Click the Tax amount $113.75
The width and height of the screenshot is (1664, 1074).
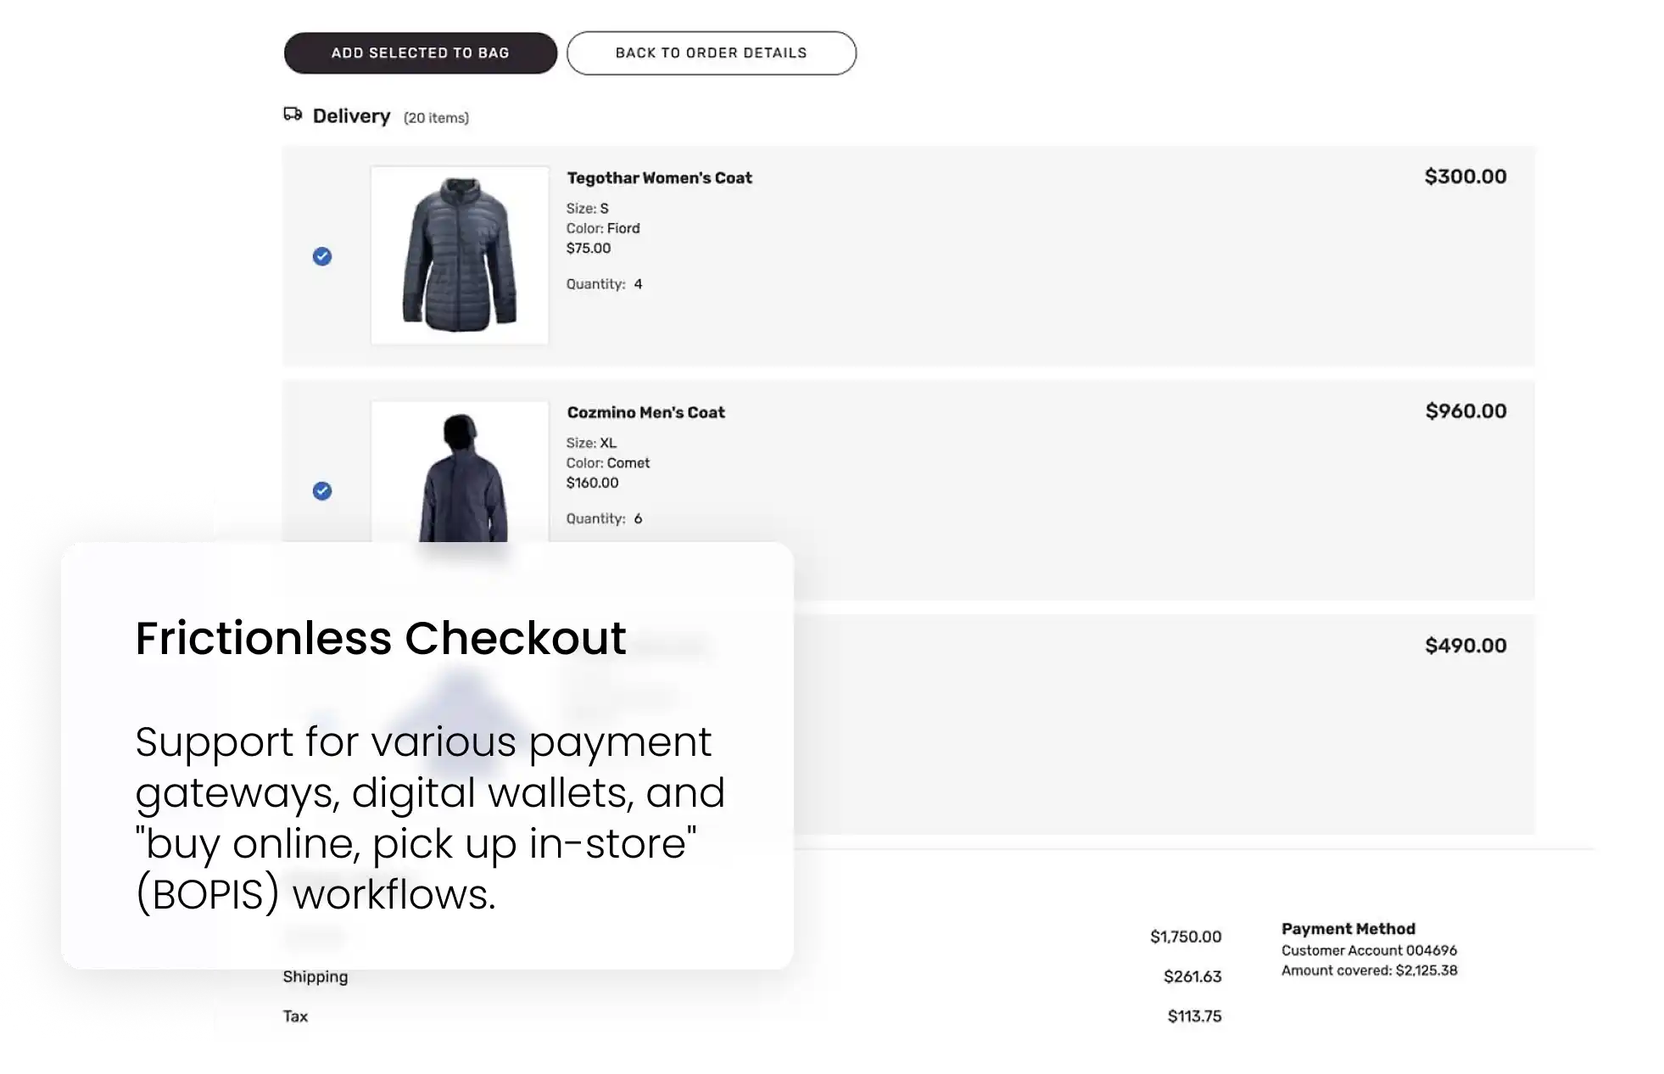click(x=1193, y=1015)
